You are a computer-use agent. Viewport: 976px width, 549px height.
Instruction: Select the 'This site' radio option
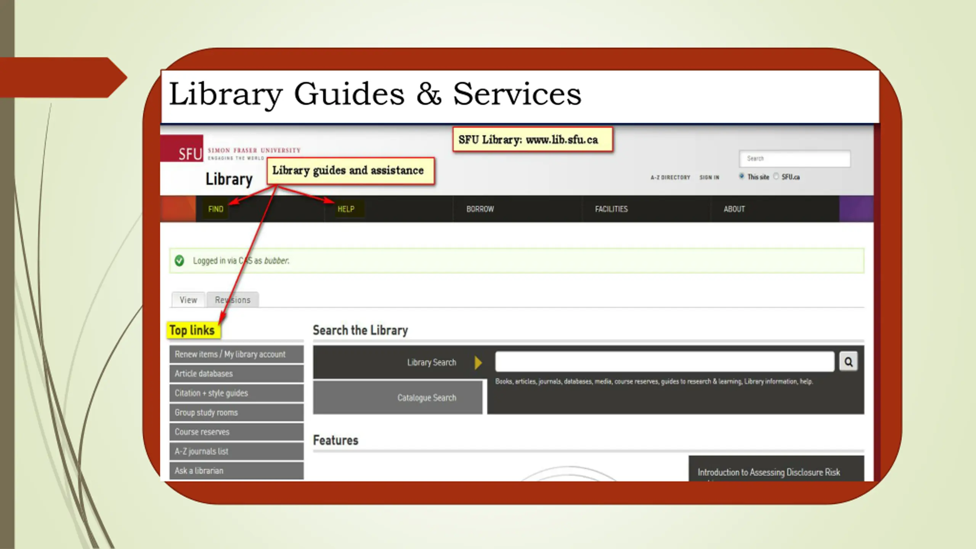tap(742, 176)
